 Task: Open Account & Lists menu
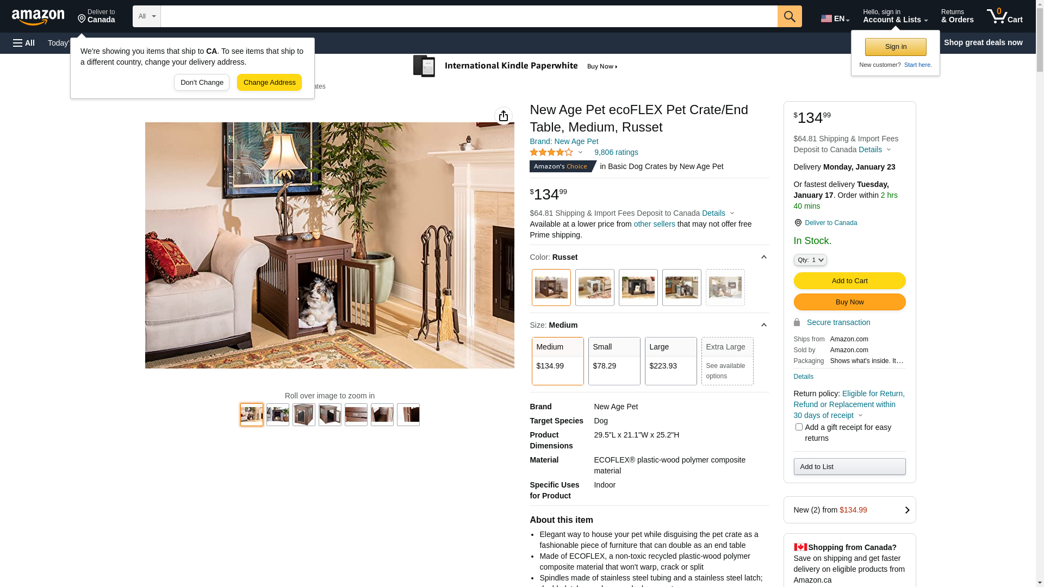point(895,16)
